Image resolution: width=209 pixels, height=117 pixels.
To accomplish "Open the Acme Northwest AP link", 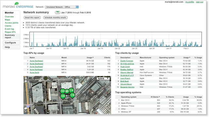I will click(x=36, y=61).
